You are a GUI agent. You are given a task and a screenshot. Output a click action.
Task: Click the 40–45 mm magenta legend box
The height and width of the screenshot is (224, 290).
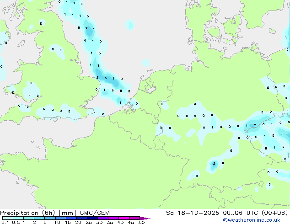124,218
